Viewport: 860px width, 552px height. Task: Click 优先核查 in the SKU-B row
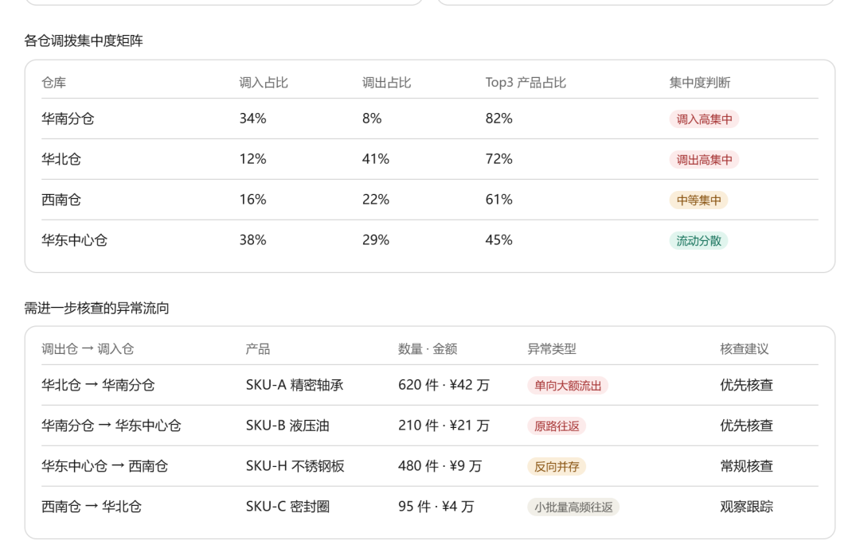point(746,426)
